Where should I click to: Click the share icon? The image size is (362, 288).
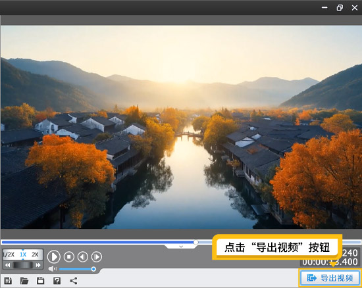click(x=74, y=281)
